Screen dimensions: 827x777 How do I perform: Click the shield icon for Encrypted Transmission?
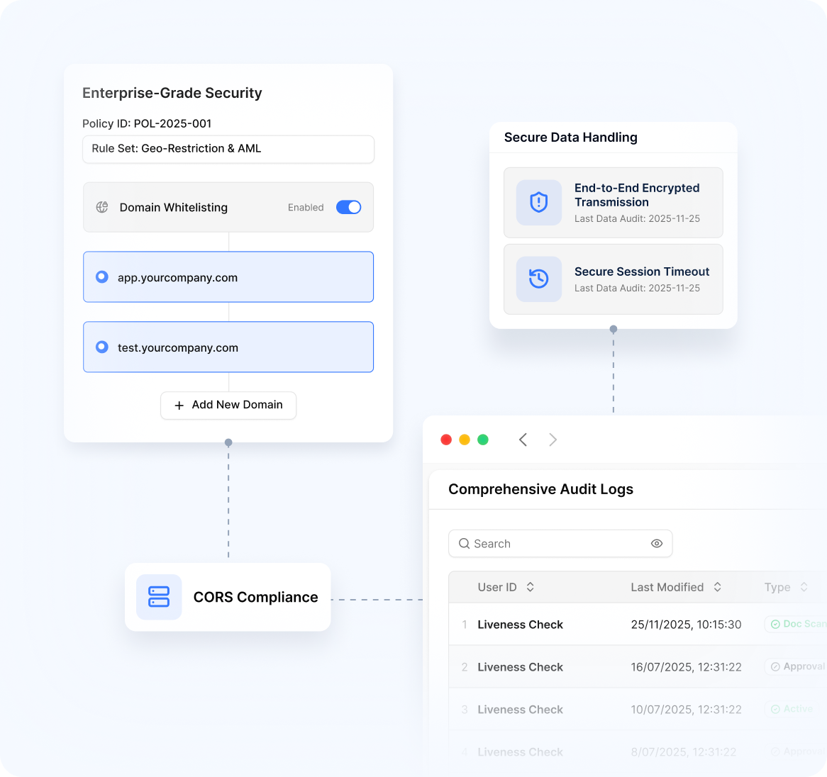(539, 203)
